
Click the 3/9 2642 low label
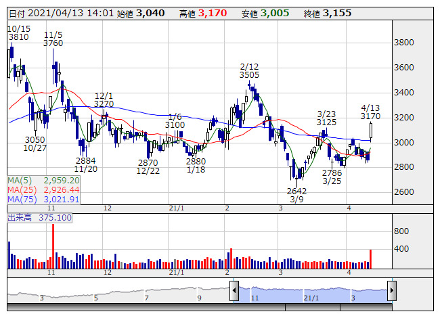point(296,196)
